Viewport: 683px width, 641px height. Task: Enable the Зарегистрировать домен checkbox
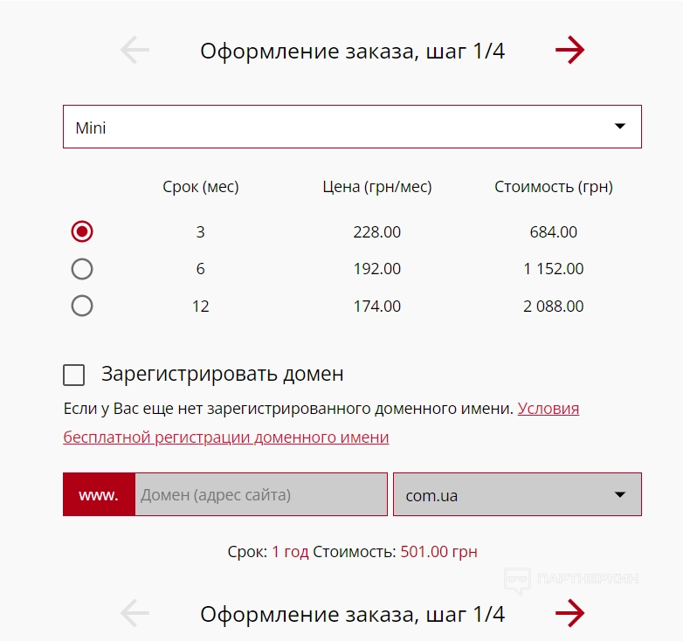tap(74, 375)
